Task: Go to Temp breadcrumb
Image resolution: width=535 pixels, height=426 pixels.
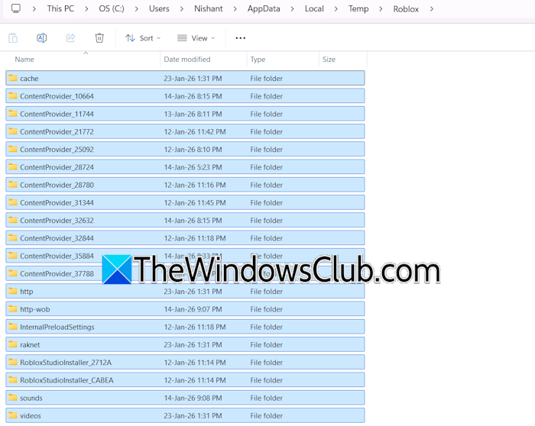Action: click(358, 8)
